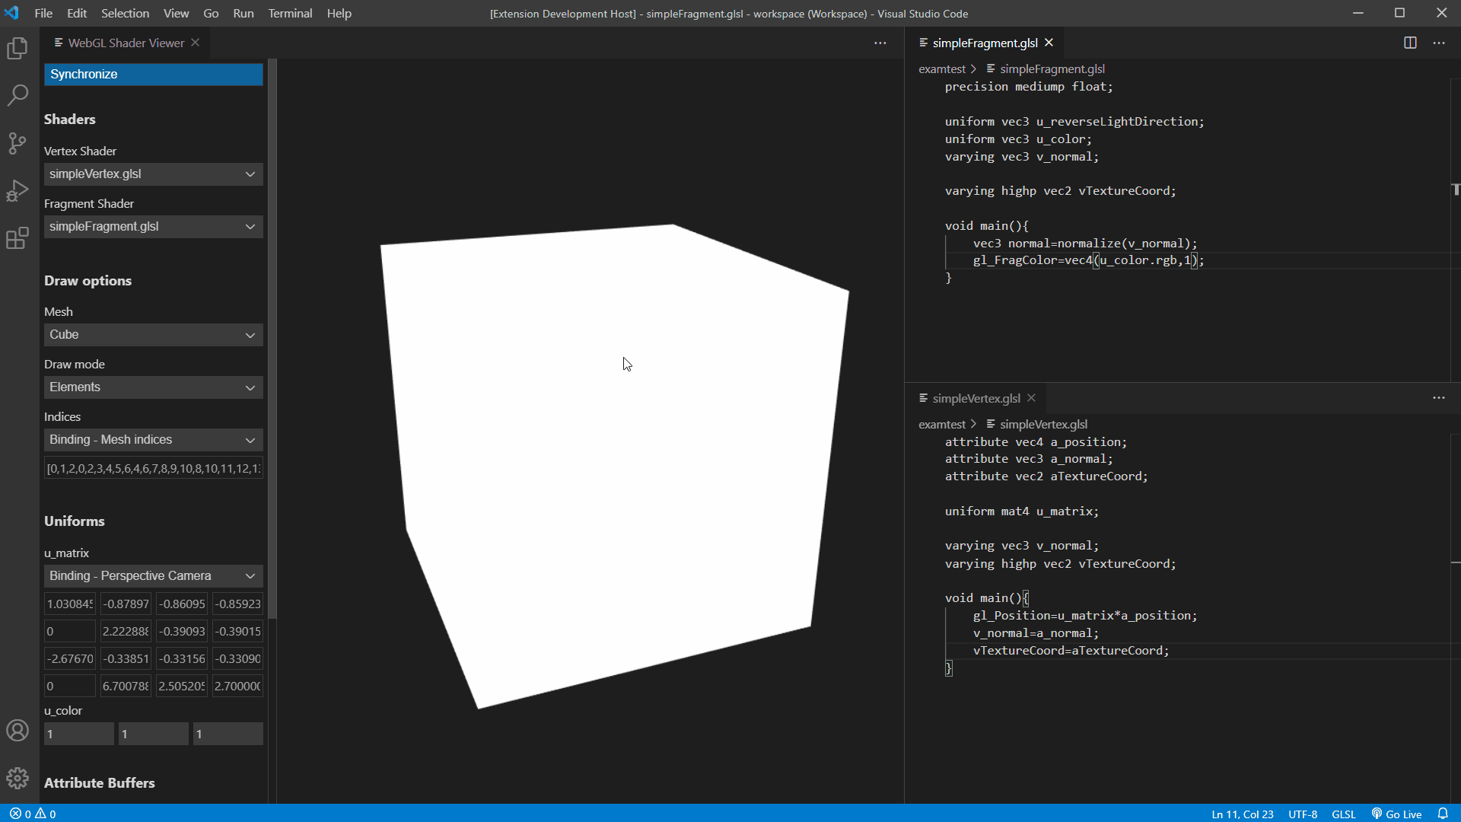Screen dimensions: 1461x822
Task: Open the Search view in activity bar
Action: tap(18, 95)
